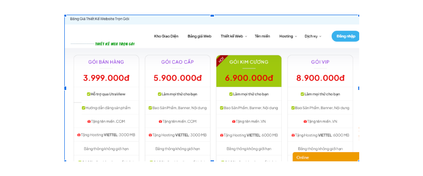Click the green Gói Kim Cương price header

click(249, 71)
